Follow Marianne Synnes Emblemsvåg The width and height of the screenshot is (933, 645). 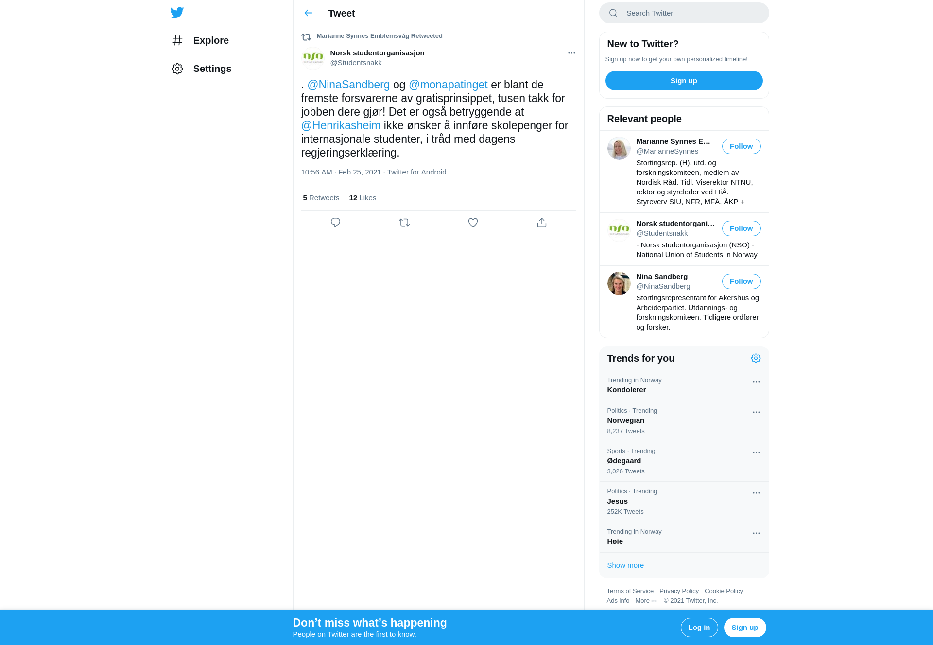[x=741, y=146]
